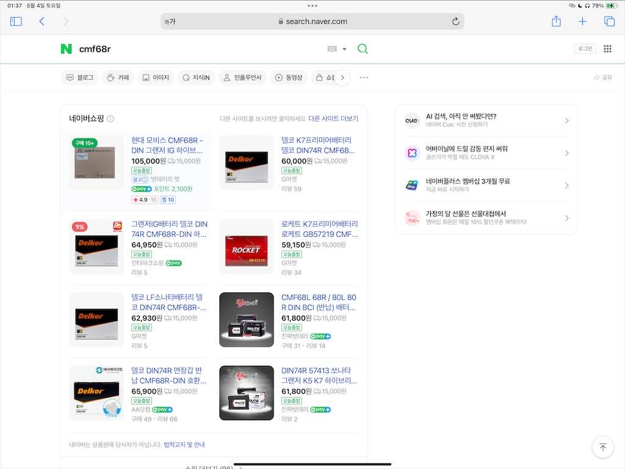Open 델코 K7프리미어배터리 product title
Screen dimensions: 625x469
pos(317,145)
